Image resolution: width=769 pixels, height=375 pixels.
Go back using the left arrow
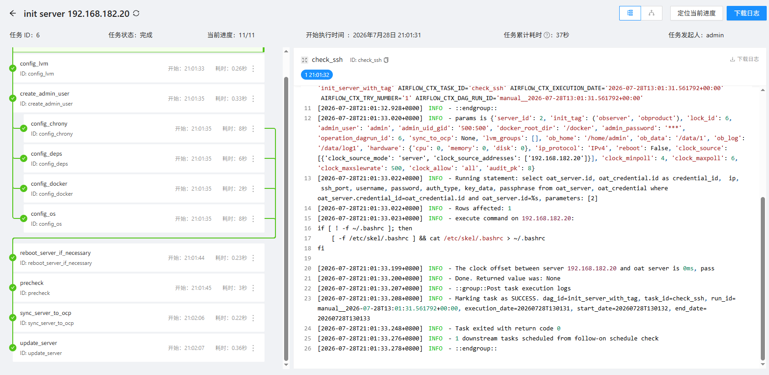tap(13, 14)
